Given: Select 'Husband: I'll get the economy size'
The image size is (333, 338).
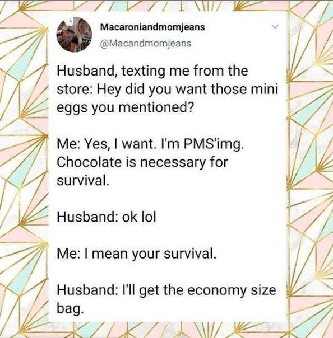Looking at the screenshot, I should [166, 290].
